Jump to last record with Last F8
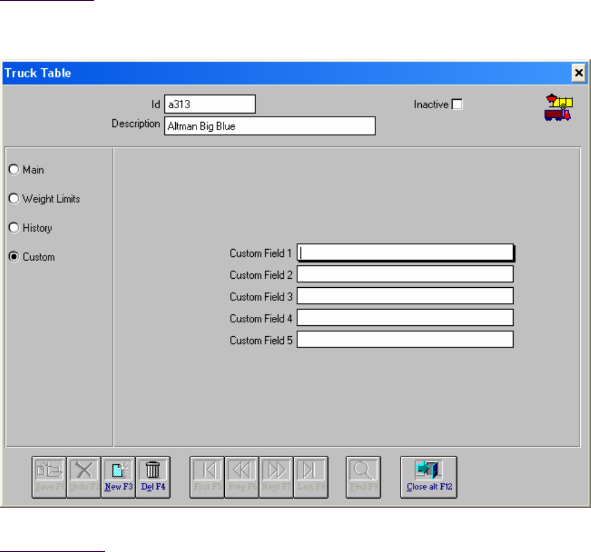This screenshot has height=552, width=591. 311,478
